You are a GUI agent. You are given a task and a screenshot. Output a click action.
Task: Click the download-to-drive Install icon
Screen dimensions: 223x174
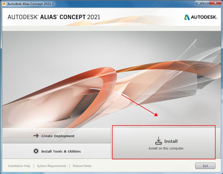158,140
